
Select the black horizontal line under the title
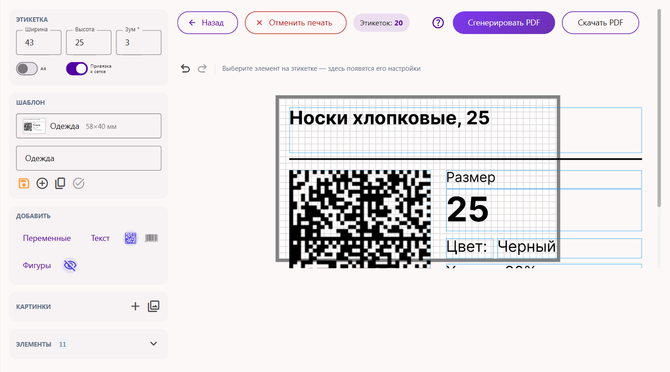click(x=465, y=159)
